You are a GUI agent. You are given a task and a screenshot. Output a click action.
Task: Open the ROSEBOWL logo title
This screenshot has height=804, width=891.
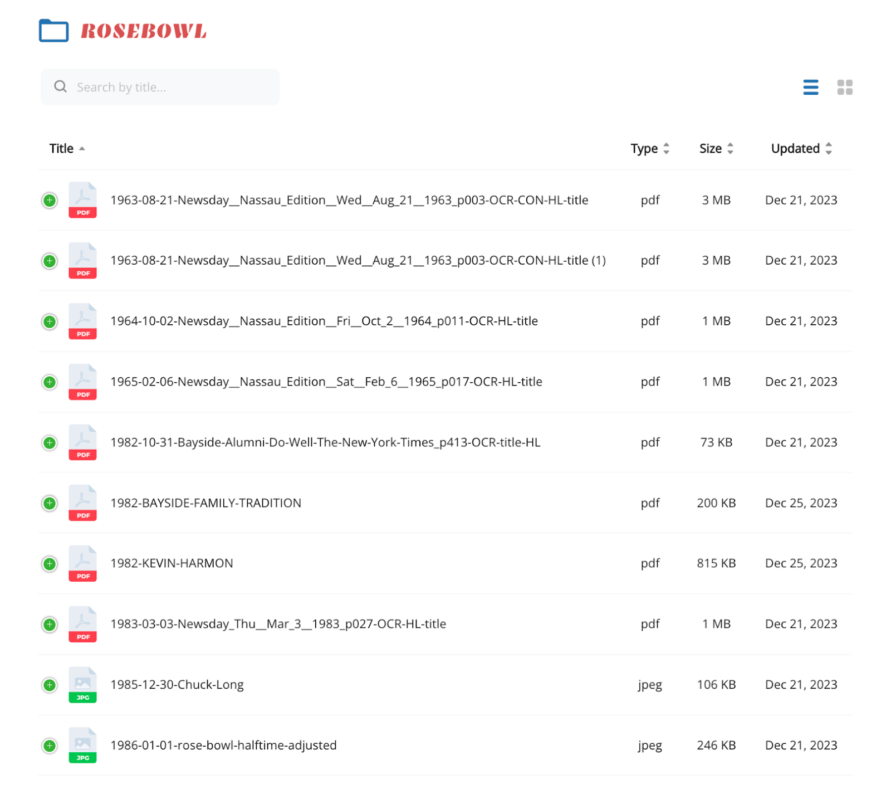tap(144, 31)
